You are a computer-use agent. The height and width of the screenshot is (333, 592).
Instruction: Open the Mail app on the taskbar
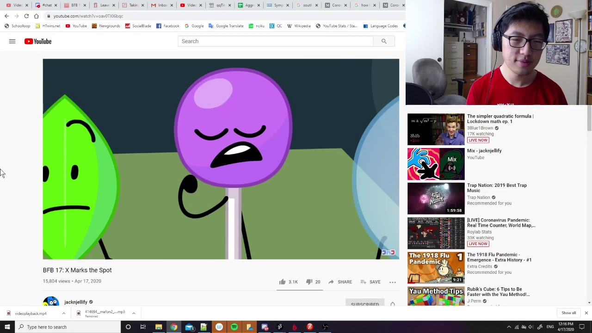[189, 327]
